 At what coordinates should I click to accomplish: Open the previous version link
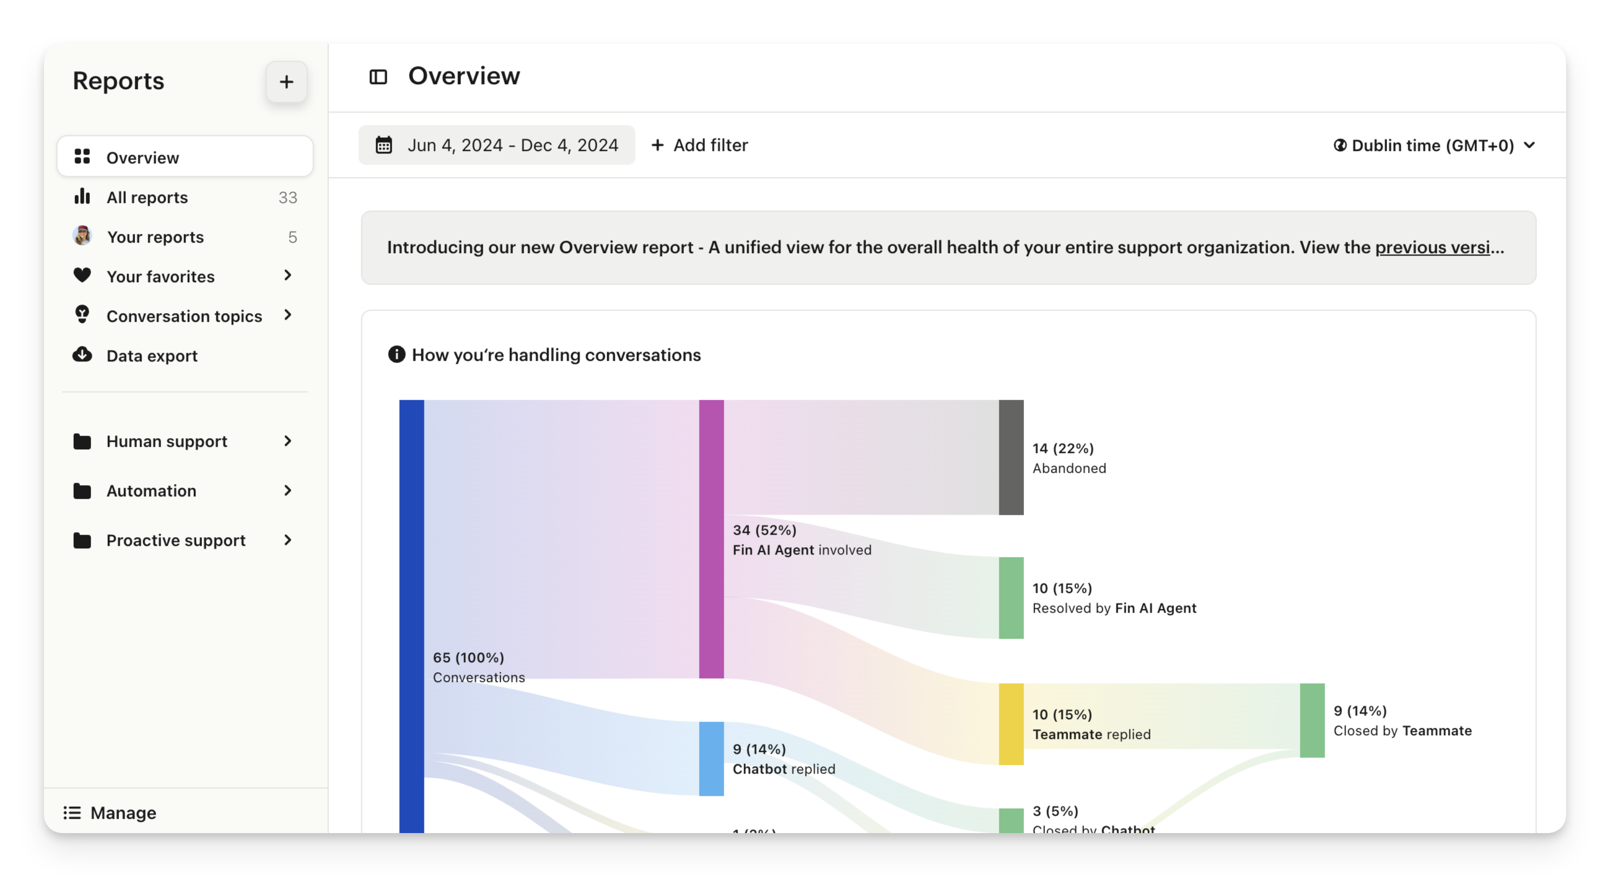coord(1433,248)
